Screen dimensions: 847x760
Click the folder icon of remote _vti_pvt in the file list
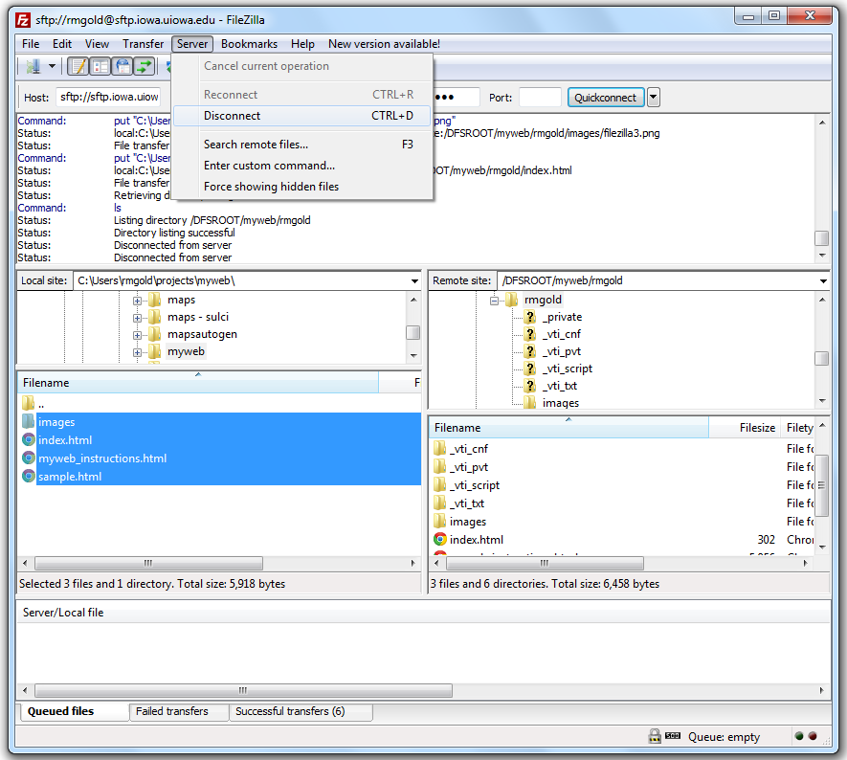click(439, 467)
